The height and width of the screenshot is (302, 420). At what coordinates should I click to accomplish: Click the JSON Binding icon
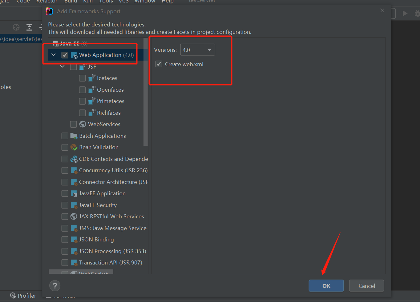tap(74, 240)
